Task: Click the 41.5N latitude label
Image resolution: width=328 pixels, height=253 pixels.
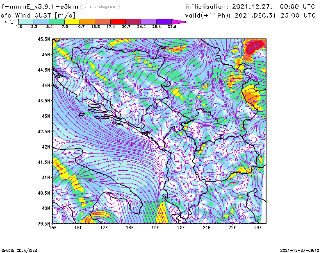Action: coord(44,162)
